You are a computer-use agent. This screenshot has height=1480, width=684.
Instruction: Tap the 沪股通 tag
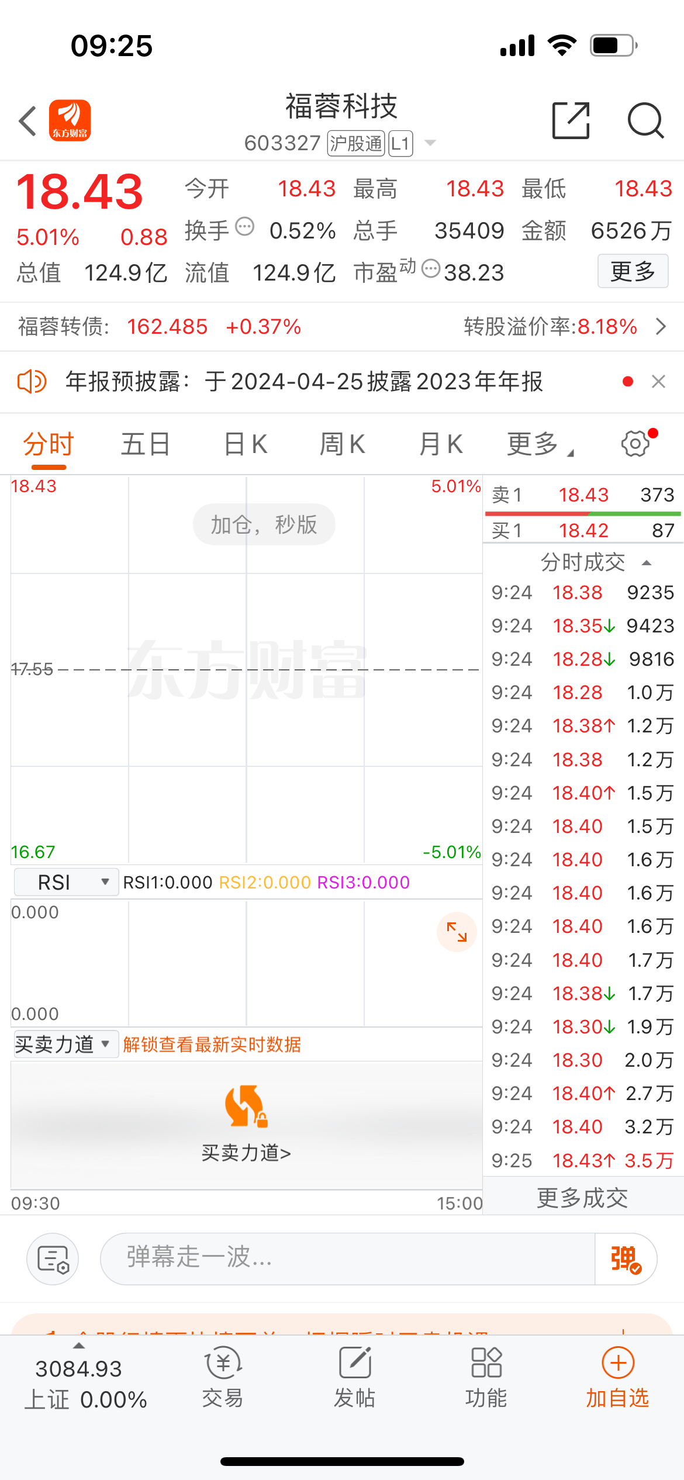click(356, 143)
